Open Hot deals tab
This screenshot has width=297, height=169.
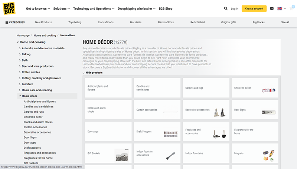pos(136,22)
